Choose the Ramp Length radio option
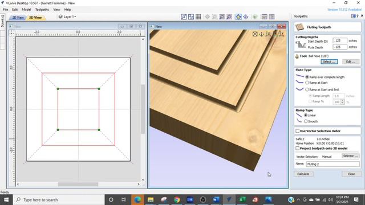This screenshot has width=365, height=205. 310,96
